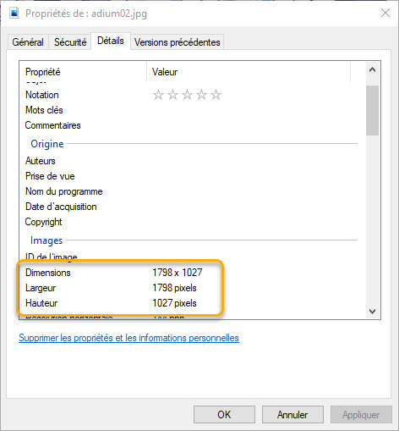Set Notation rating to five stars
Screen dimensions: 399x431
pos(216,95)
